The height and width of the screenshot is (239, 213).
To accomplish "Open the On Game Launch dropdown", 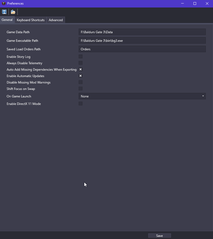I will click(x=142, y=96).
